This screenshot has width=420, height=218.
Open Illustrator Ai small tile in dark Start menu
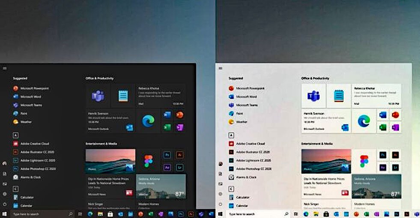180,155
